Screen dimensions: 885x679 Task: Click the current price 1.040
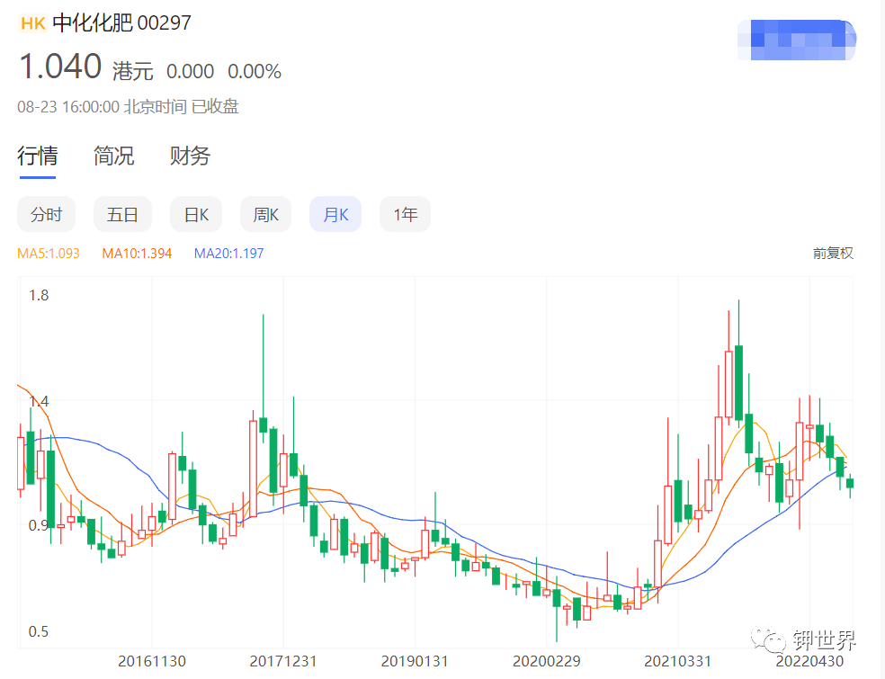point(60,68)
